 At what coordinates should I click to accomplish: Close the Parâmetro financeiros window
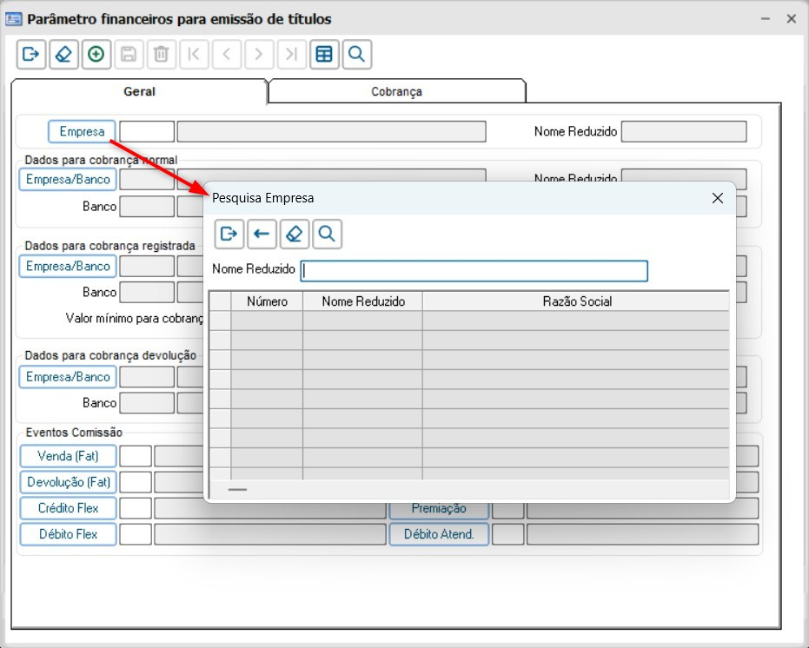[792, 18]
